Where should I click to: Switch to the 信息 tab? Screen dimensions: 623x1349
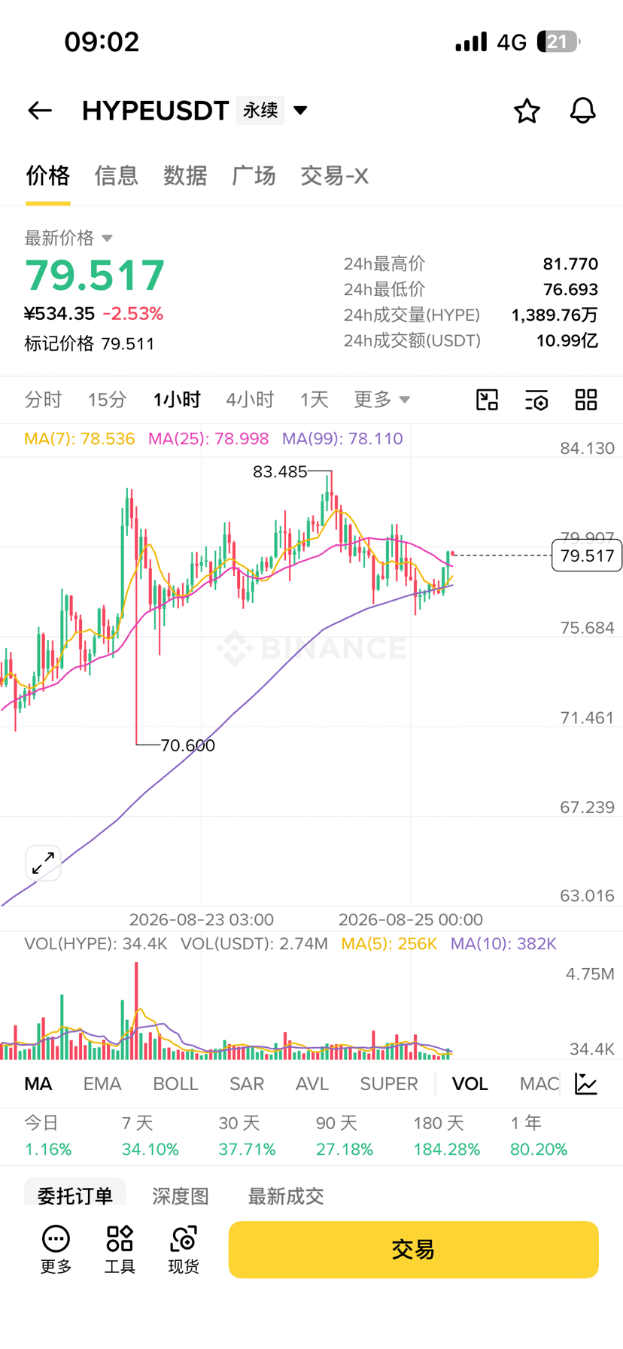coord(117,175)
